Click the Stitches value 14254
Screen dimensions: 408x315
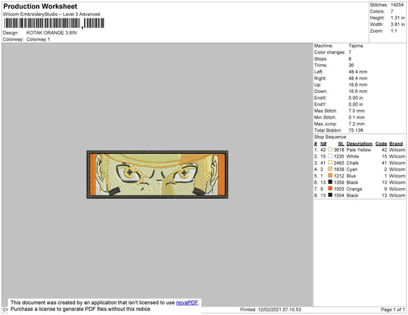pos(397,5)
